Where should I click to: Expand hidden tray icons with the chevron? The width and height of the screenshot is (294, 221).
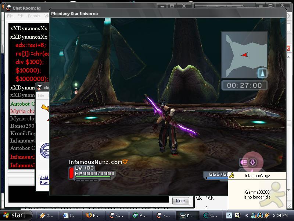tap(247, 215)
